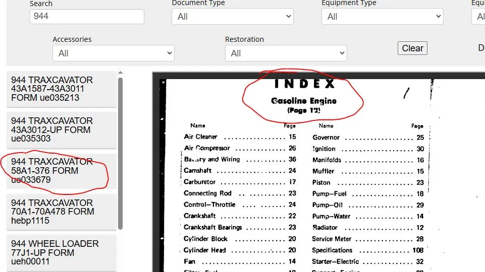485x272 pixels.
Task: Click the Control-Throttle index entry
Action: pos(240,205)
